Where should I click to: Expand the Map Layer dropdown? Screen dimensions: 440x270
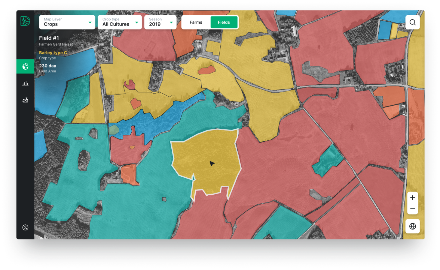click(67, 22)
